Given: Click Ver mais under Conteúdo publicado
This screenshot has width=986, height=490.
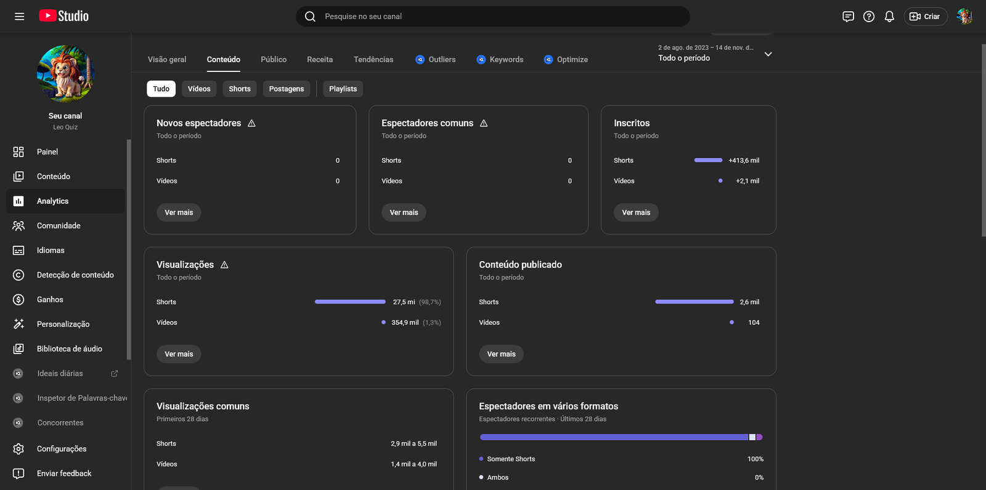Looking at the screenshot, I should 501,354.
